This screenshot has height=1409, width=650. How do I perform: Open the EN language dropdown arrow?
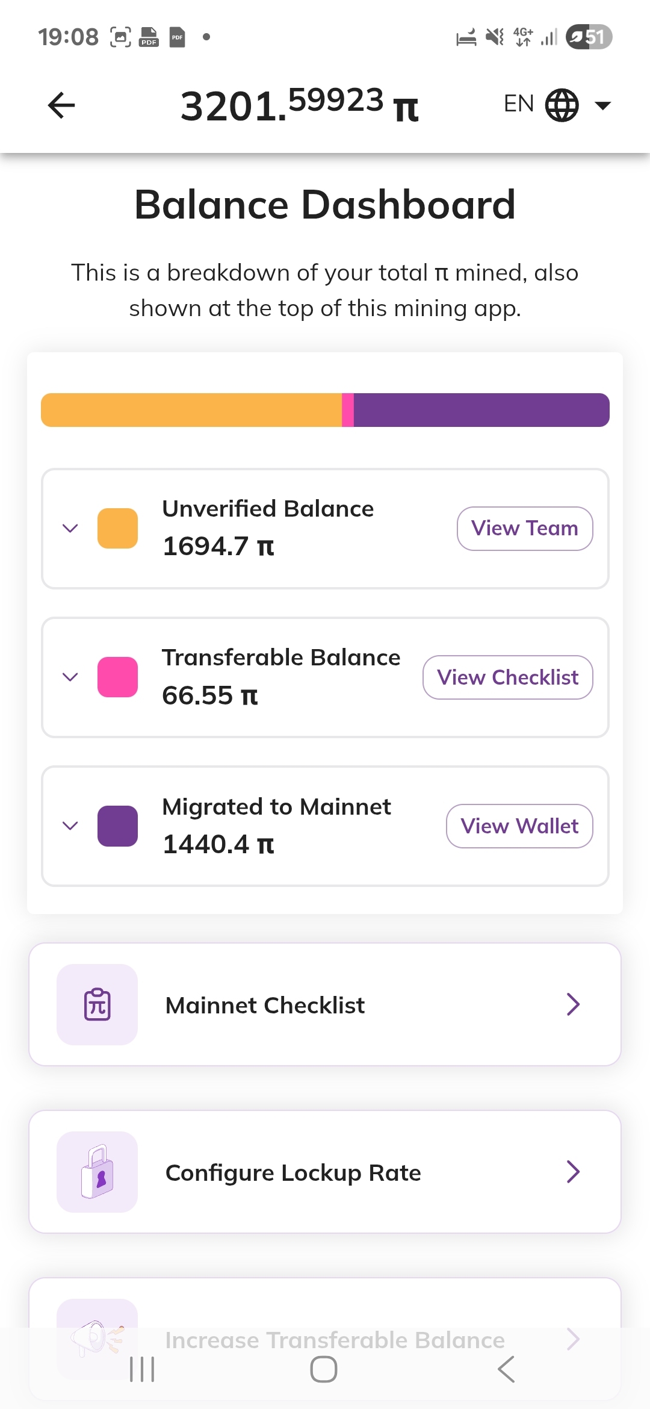pos(602,106)
